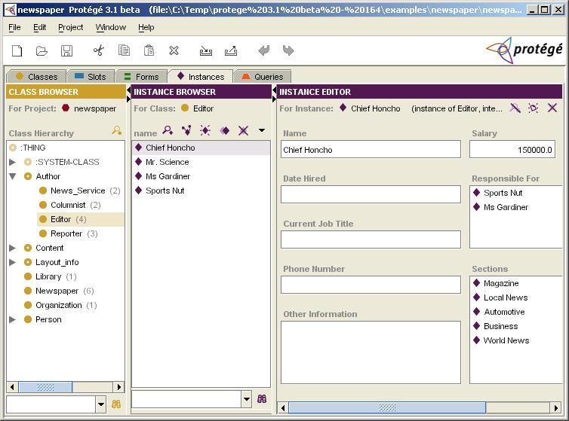
Task: Select Magazine in Sections list
Action: click(x=501, y=283)
